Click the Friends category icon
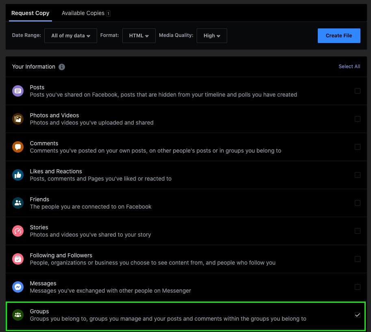The image size is (371, 332). (18, 203)
